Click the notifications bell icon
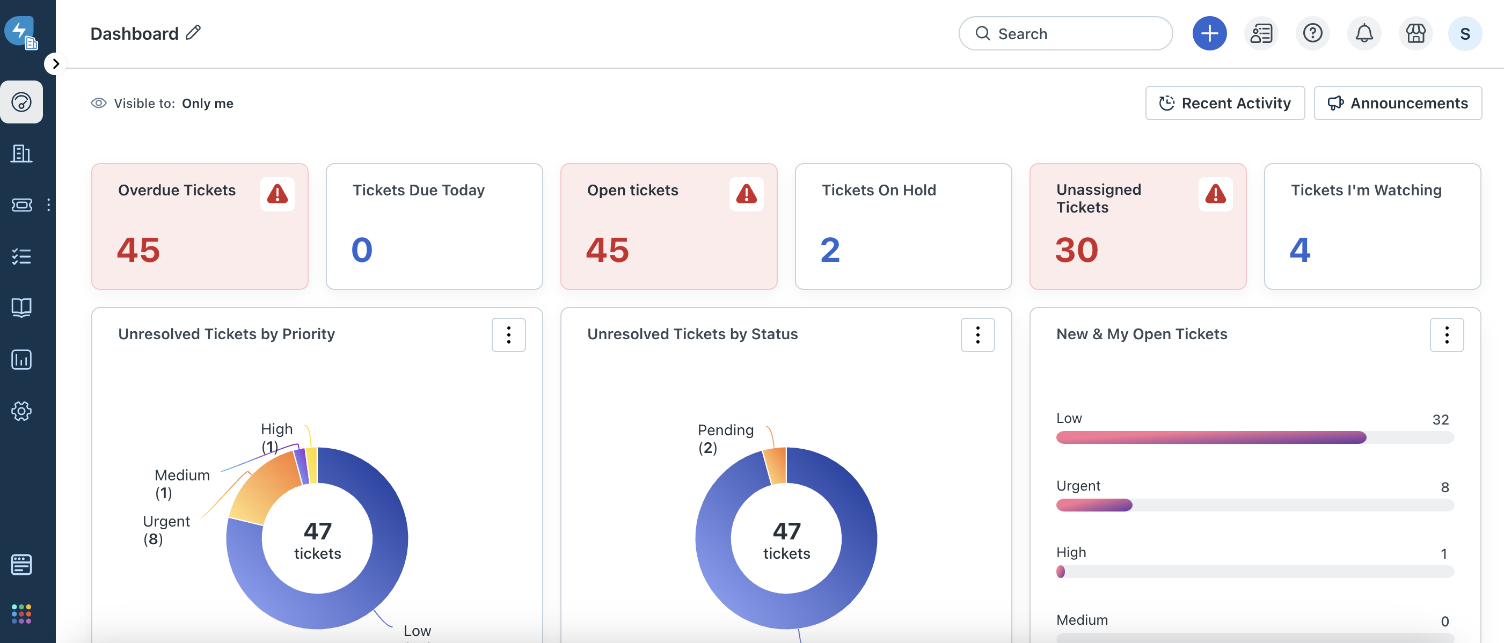Screen dimensions: 1504x643 pyautogui.click(x=1364, y=33)
